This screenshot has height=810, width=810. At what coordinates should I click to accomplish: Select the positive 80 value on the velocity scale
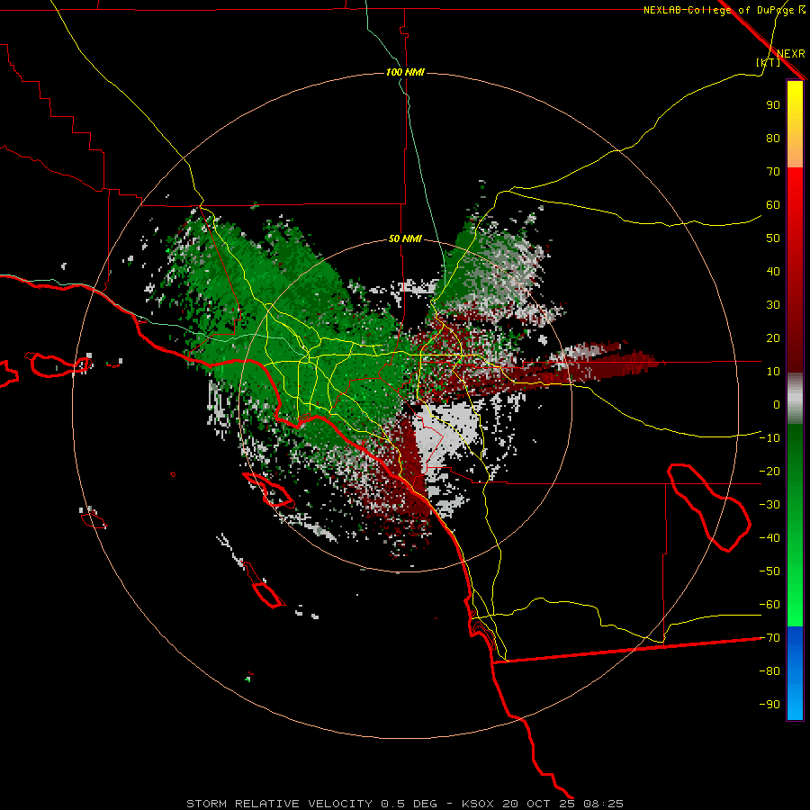[x=773, y=138]
